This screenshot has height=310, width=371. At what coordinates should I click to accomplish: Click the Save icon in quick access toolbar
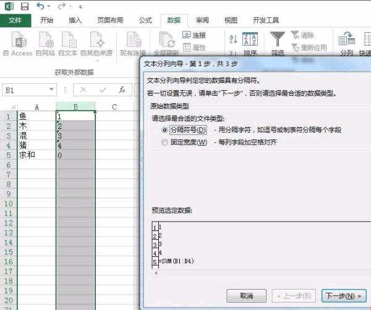click(25, 6)
